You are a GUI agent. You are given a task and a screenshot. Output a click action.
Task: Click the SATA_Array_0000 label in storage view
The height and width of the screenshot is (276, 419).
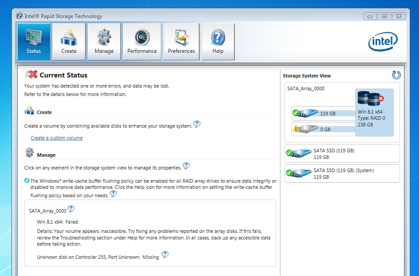[306, 88]
